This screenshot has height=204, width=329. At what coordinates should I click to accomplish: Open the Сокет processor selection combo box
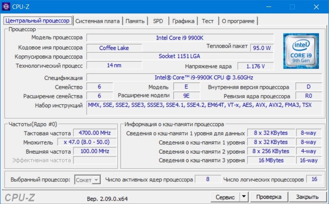[88, 180]
